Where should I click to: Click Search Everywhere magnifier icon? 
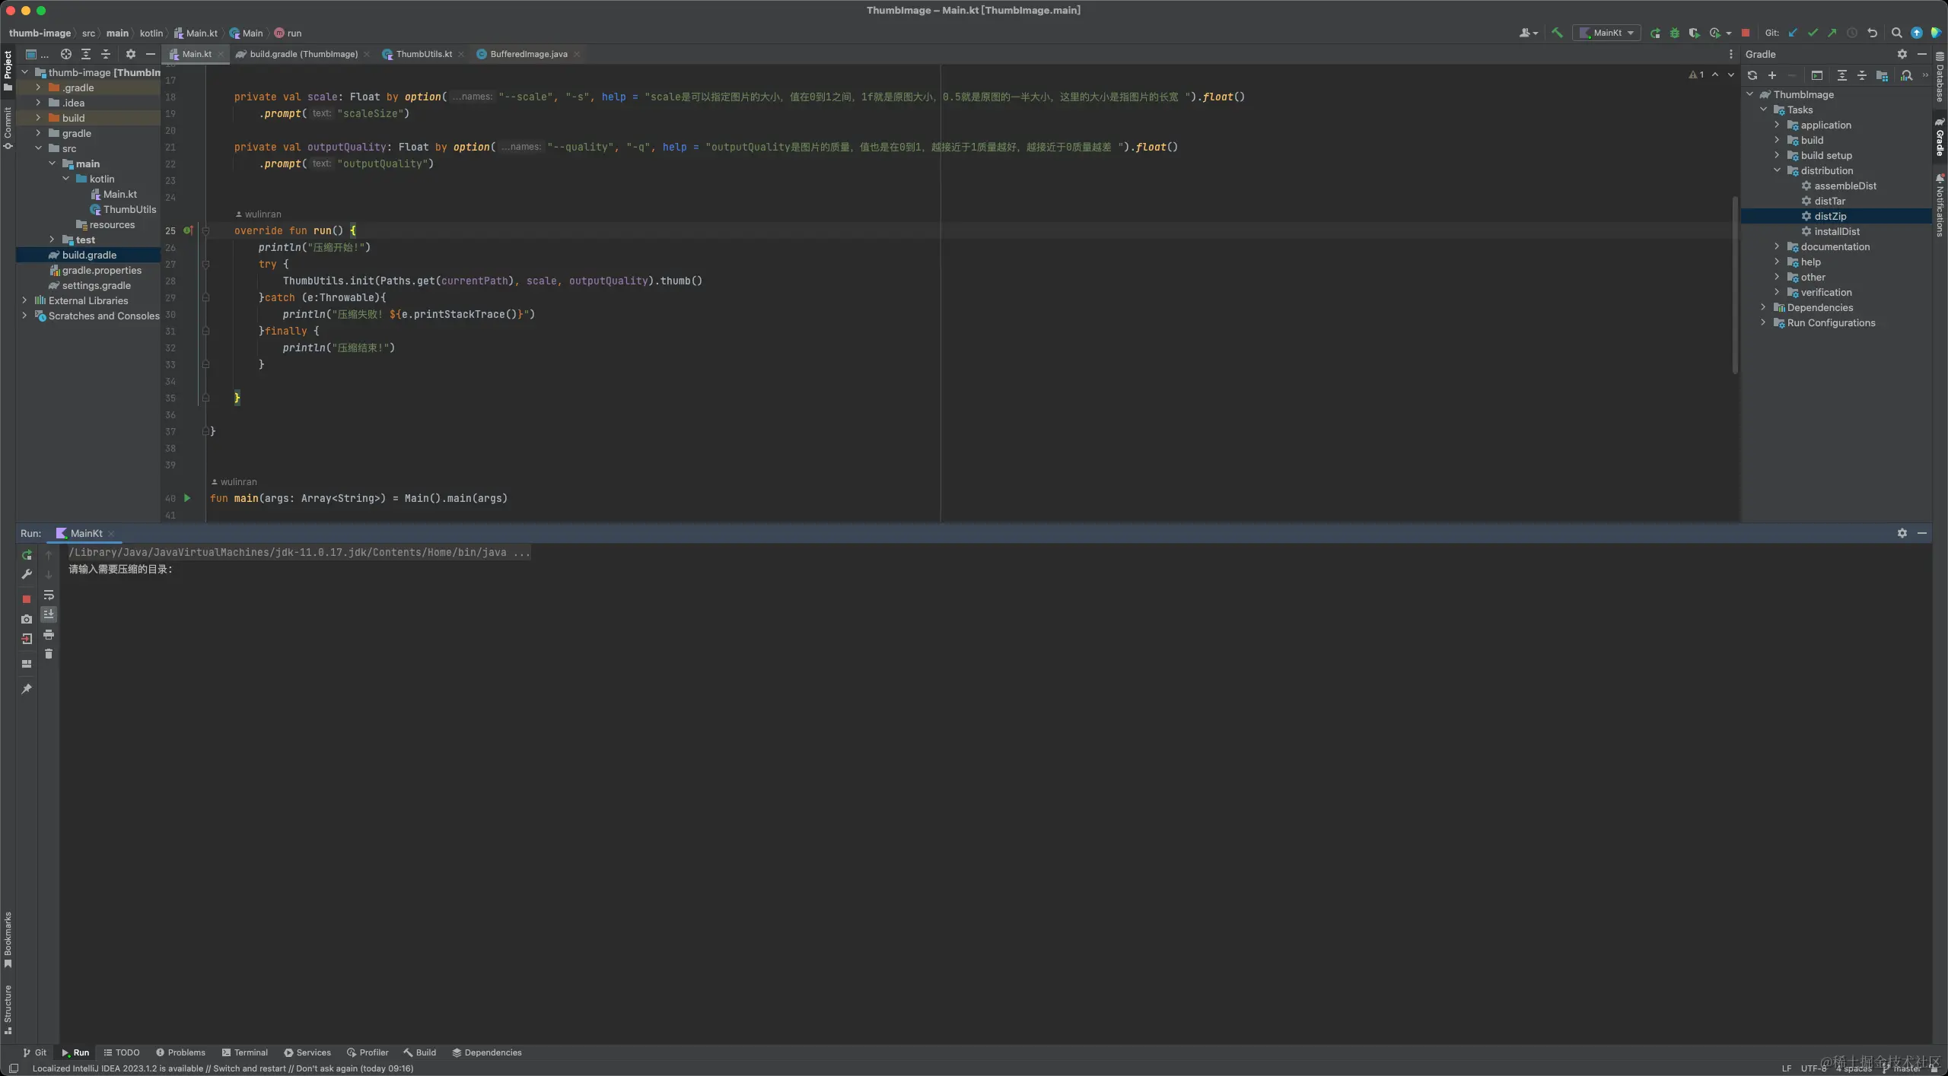[x=1896, y=33]
